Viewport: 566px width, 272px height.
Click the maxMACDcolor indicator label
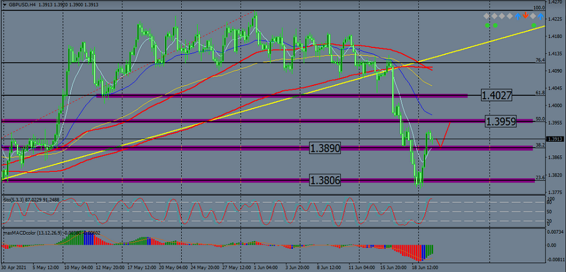tap(23, 233)
